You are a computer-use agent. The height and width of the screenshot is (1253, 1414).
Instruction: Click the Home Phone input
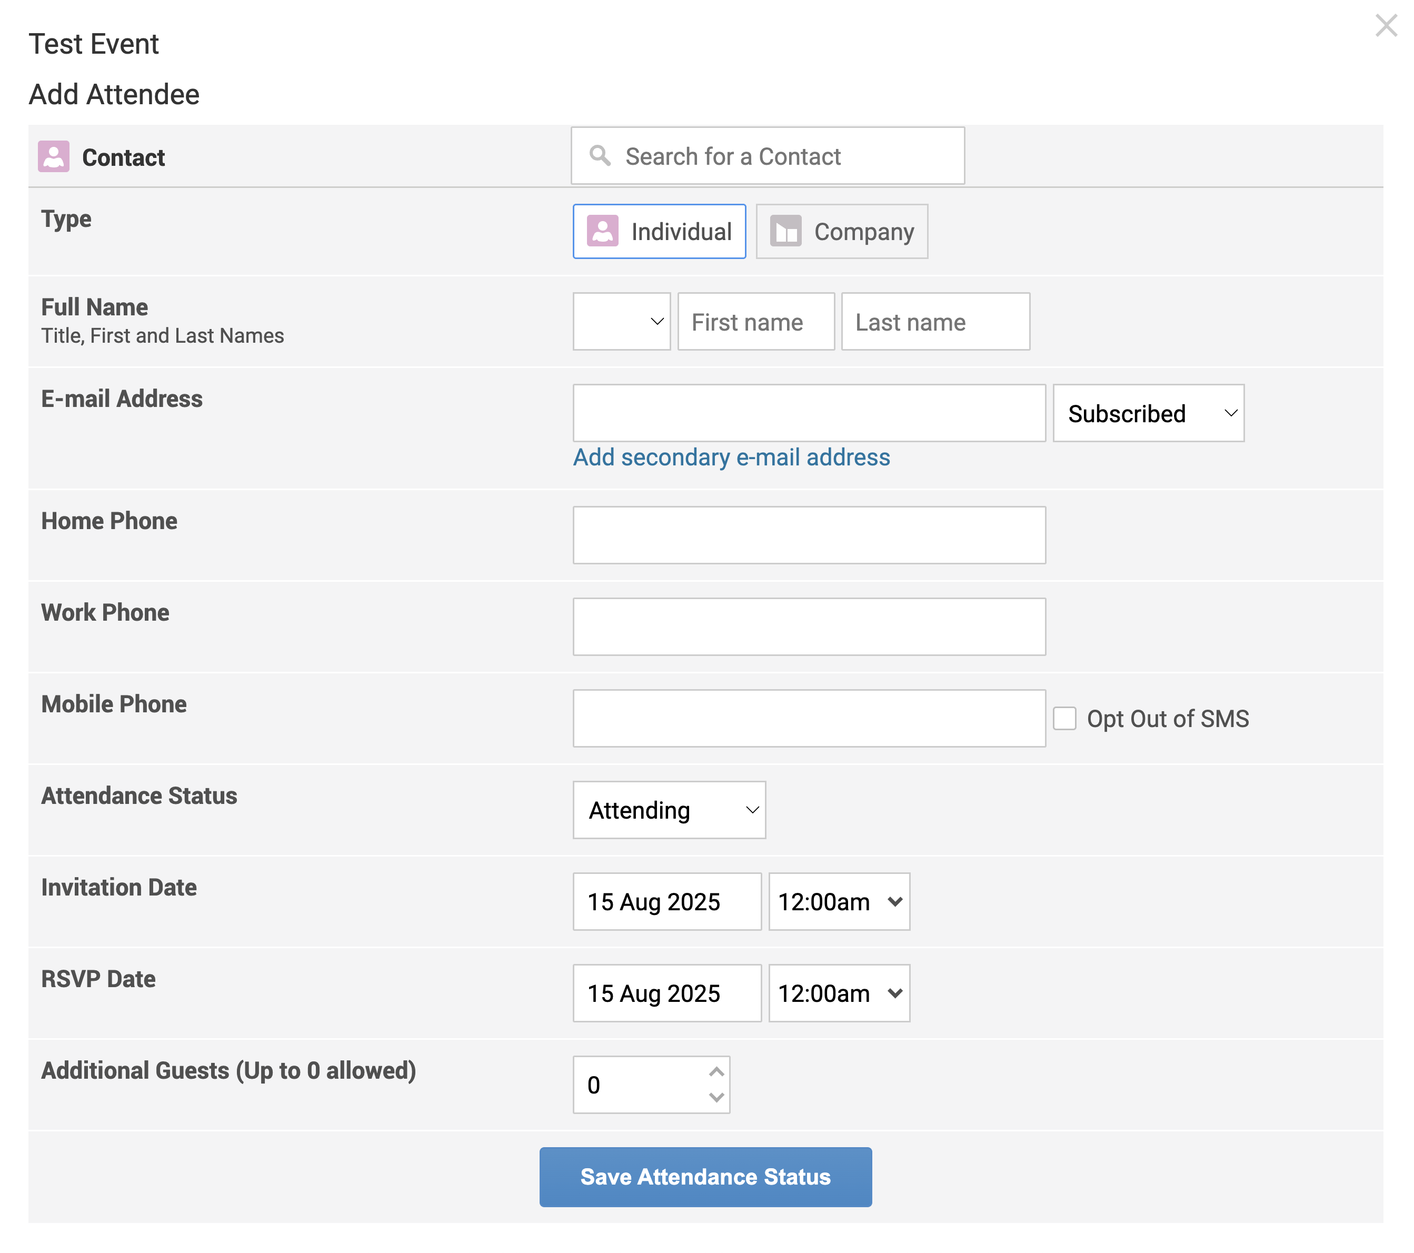809,535
